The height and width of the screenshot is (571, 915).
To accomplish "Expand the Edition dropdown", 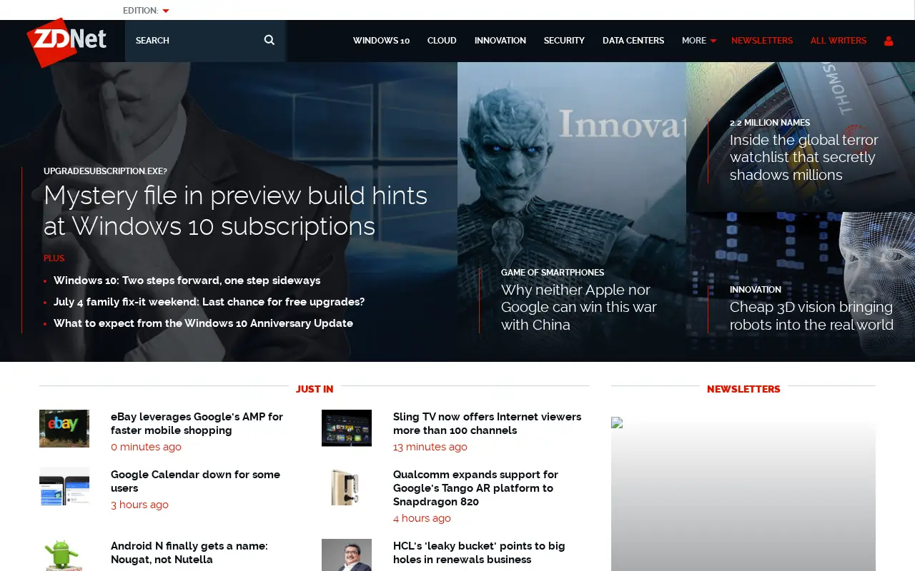I will point(146,11).
